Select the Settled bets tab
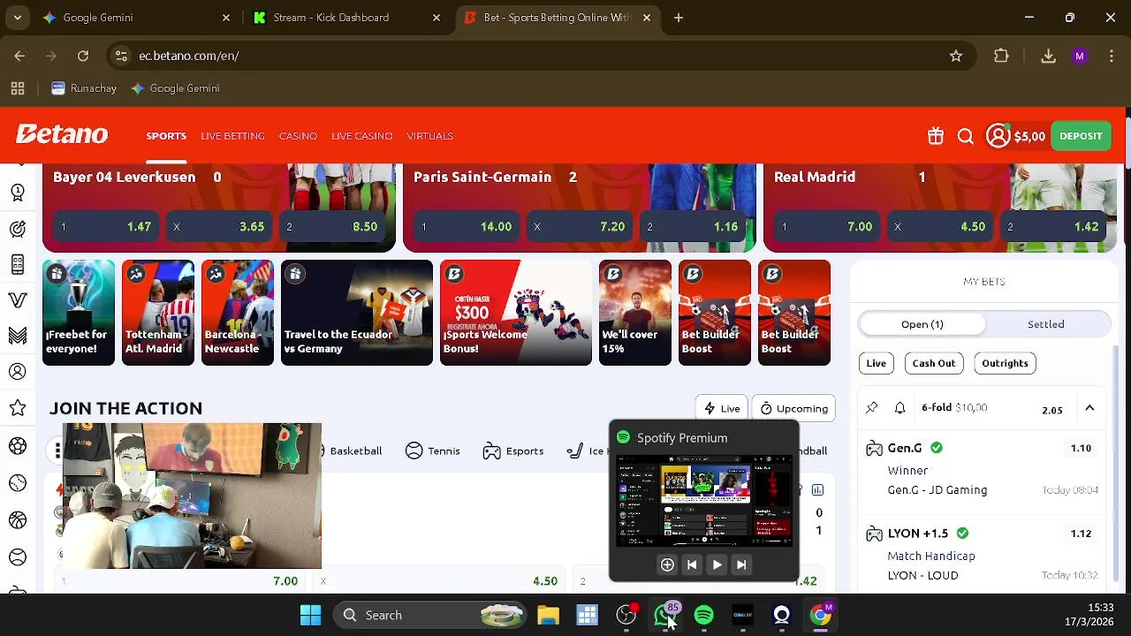This screenshot has height=636, width=1131. coord(1046,324)
